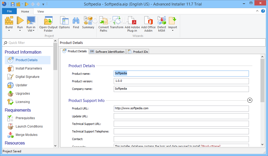Expand the Import dropdown arrow
This screenshot has height=156, width=268.
(x=173, y=31)
